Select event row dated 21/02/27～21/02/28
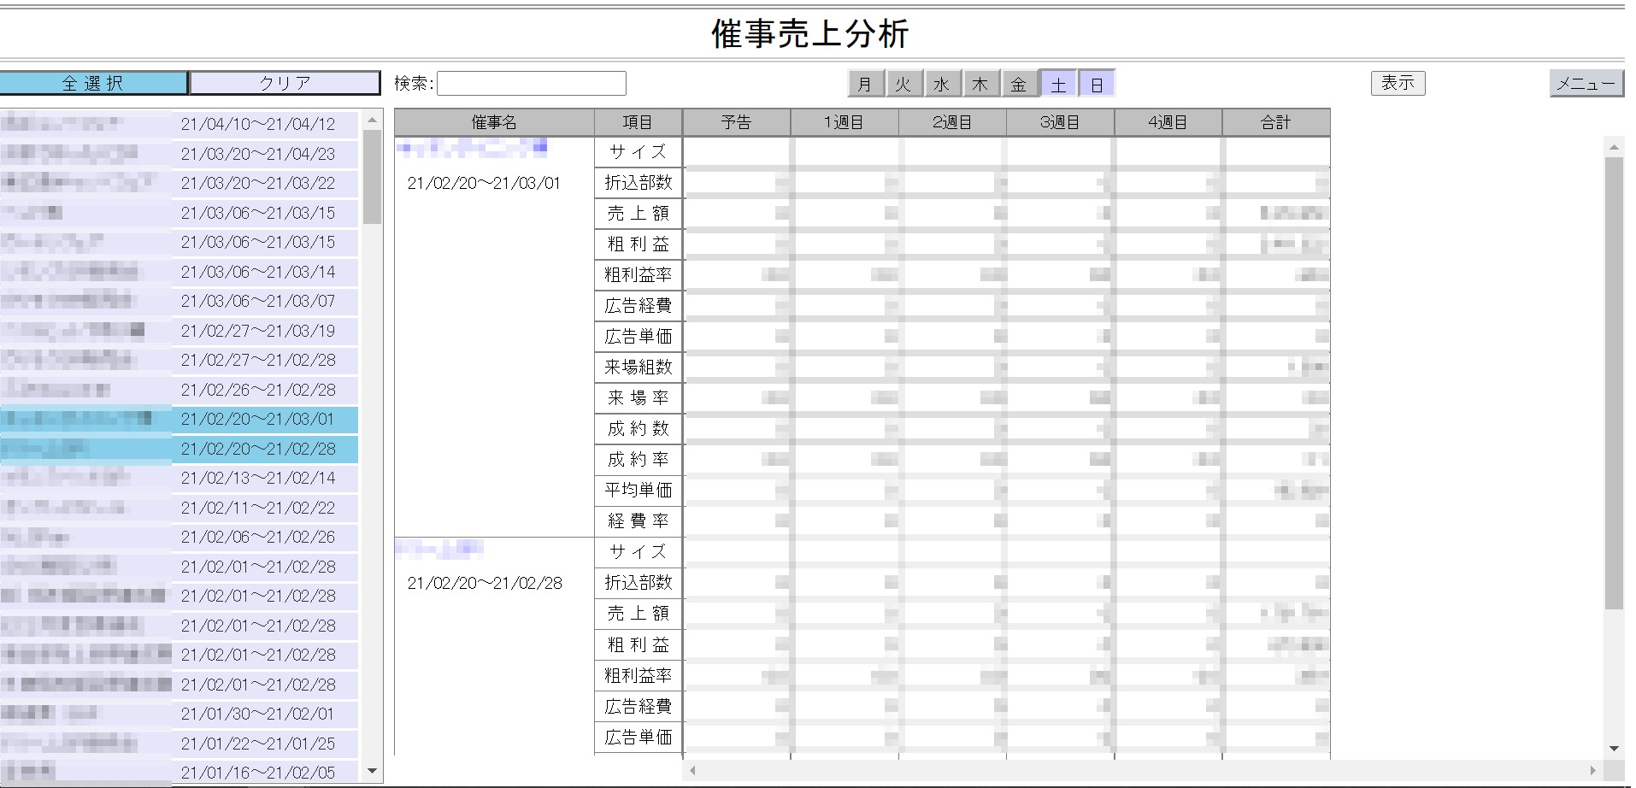1636x788 pixels. (179, 360)
